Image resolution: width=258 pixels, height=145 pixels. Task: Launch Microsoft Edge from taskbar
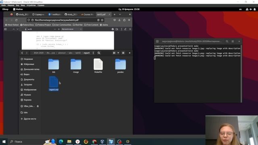tap(61, 141)
